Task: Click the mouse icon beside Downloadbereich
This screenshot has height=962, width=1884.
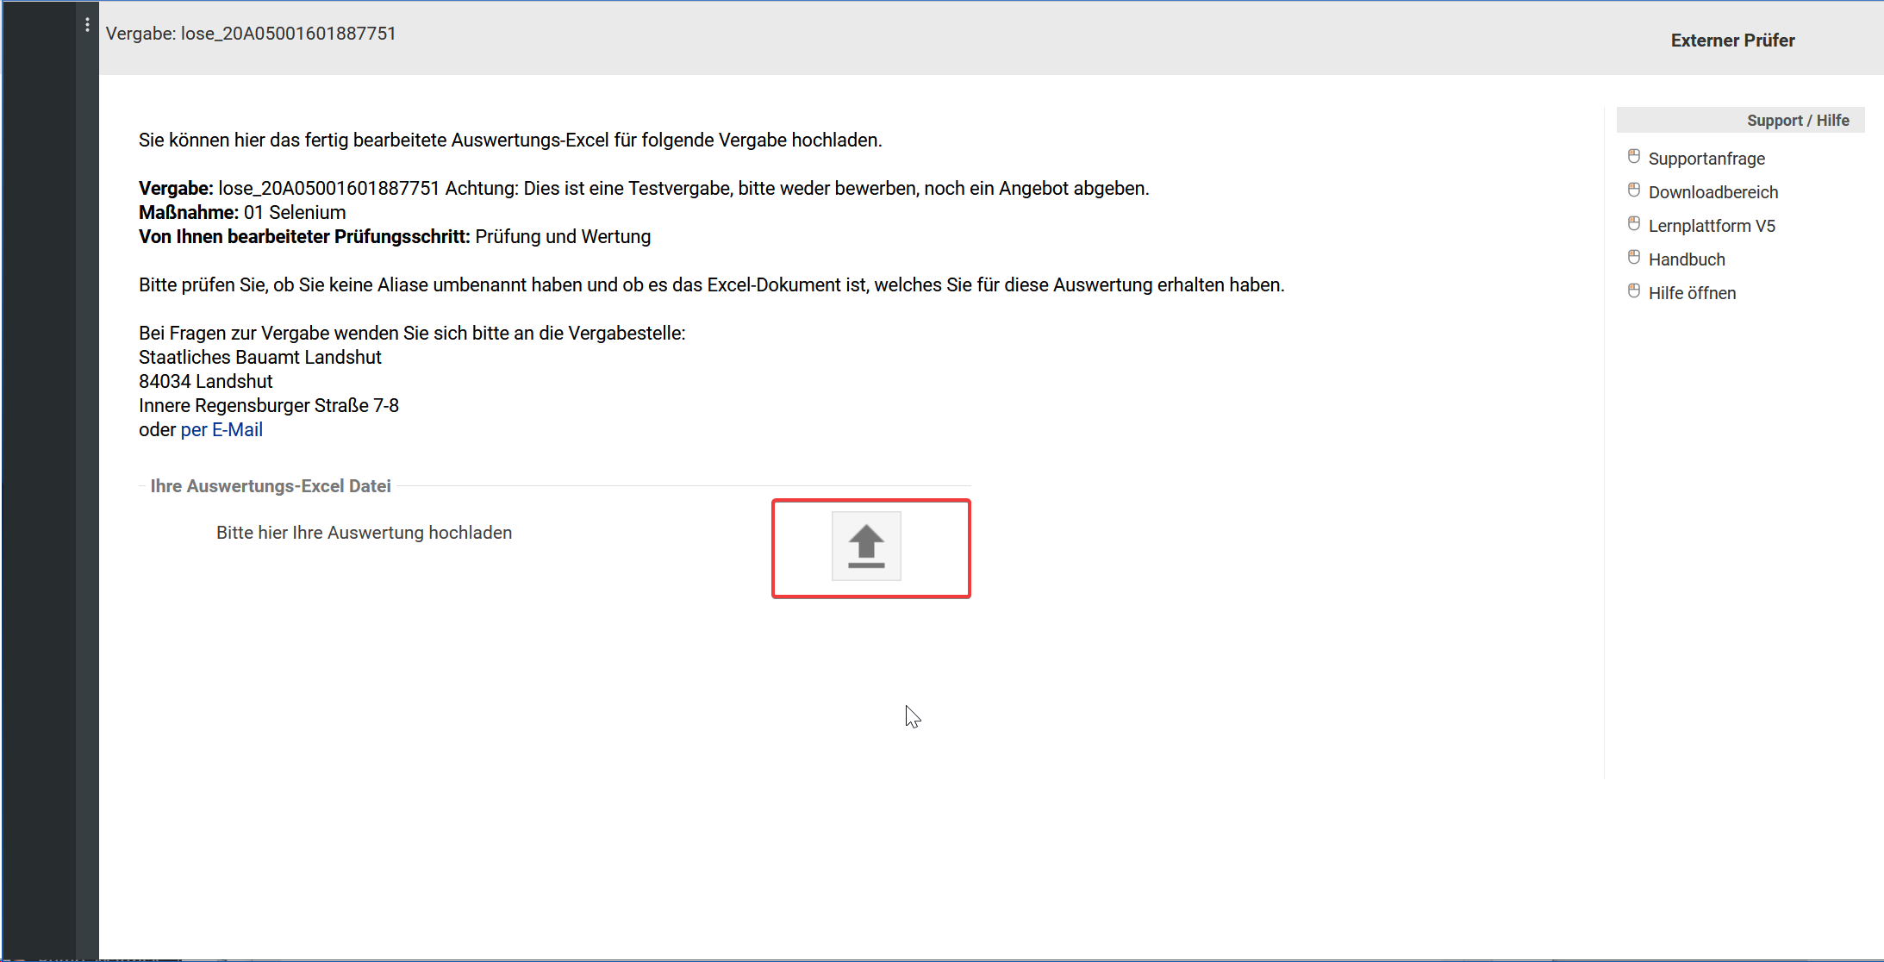Action: pyautogui.click(x=1633, y=191)
